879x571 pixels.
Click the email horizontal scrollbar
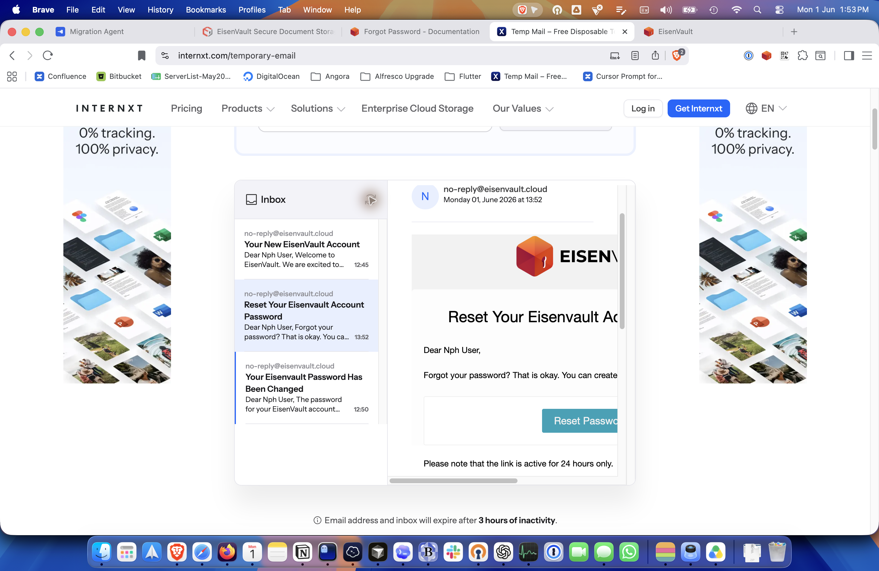click(453, 481)
